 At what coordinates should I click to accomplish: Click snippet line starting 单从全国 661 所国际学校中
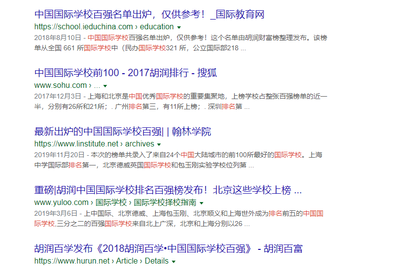[140, 48]
